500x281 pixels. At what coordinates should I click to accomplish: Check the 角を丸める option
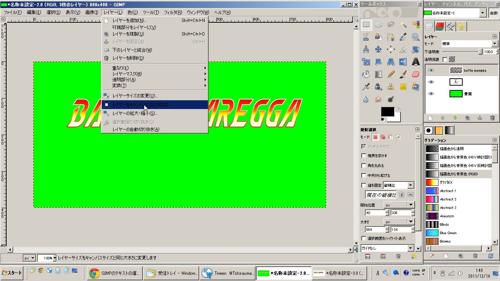[364, 165]
